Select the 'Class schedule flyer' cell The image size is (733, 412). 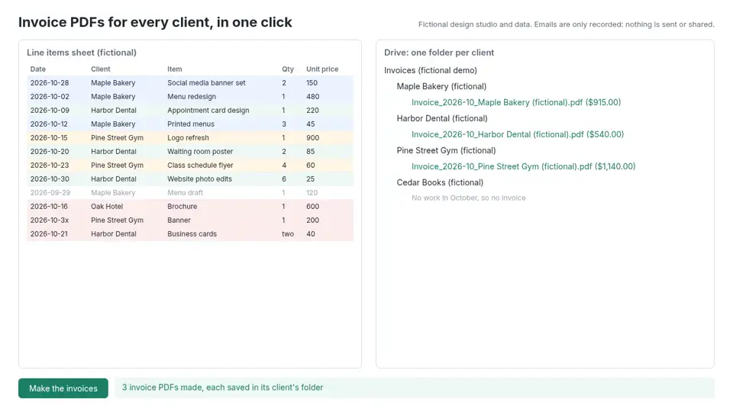pyautogui.click(x=200, y=166)
